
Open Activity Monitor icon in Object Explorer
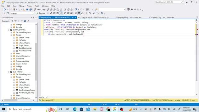28,21
